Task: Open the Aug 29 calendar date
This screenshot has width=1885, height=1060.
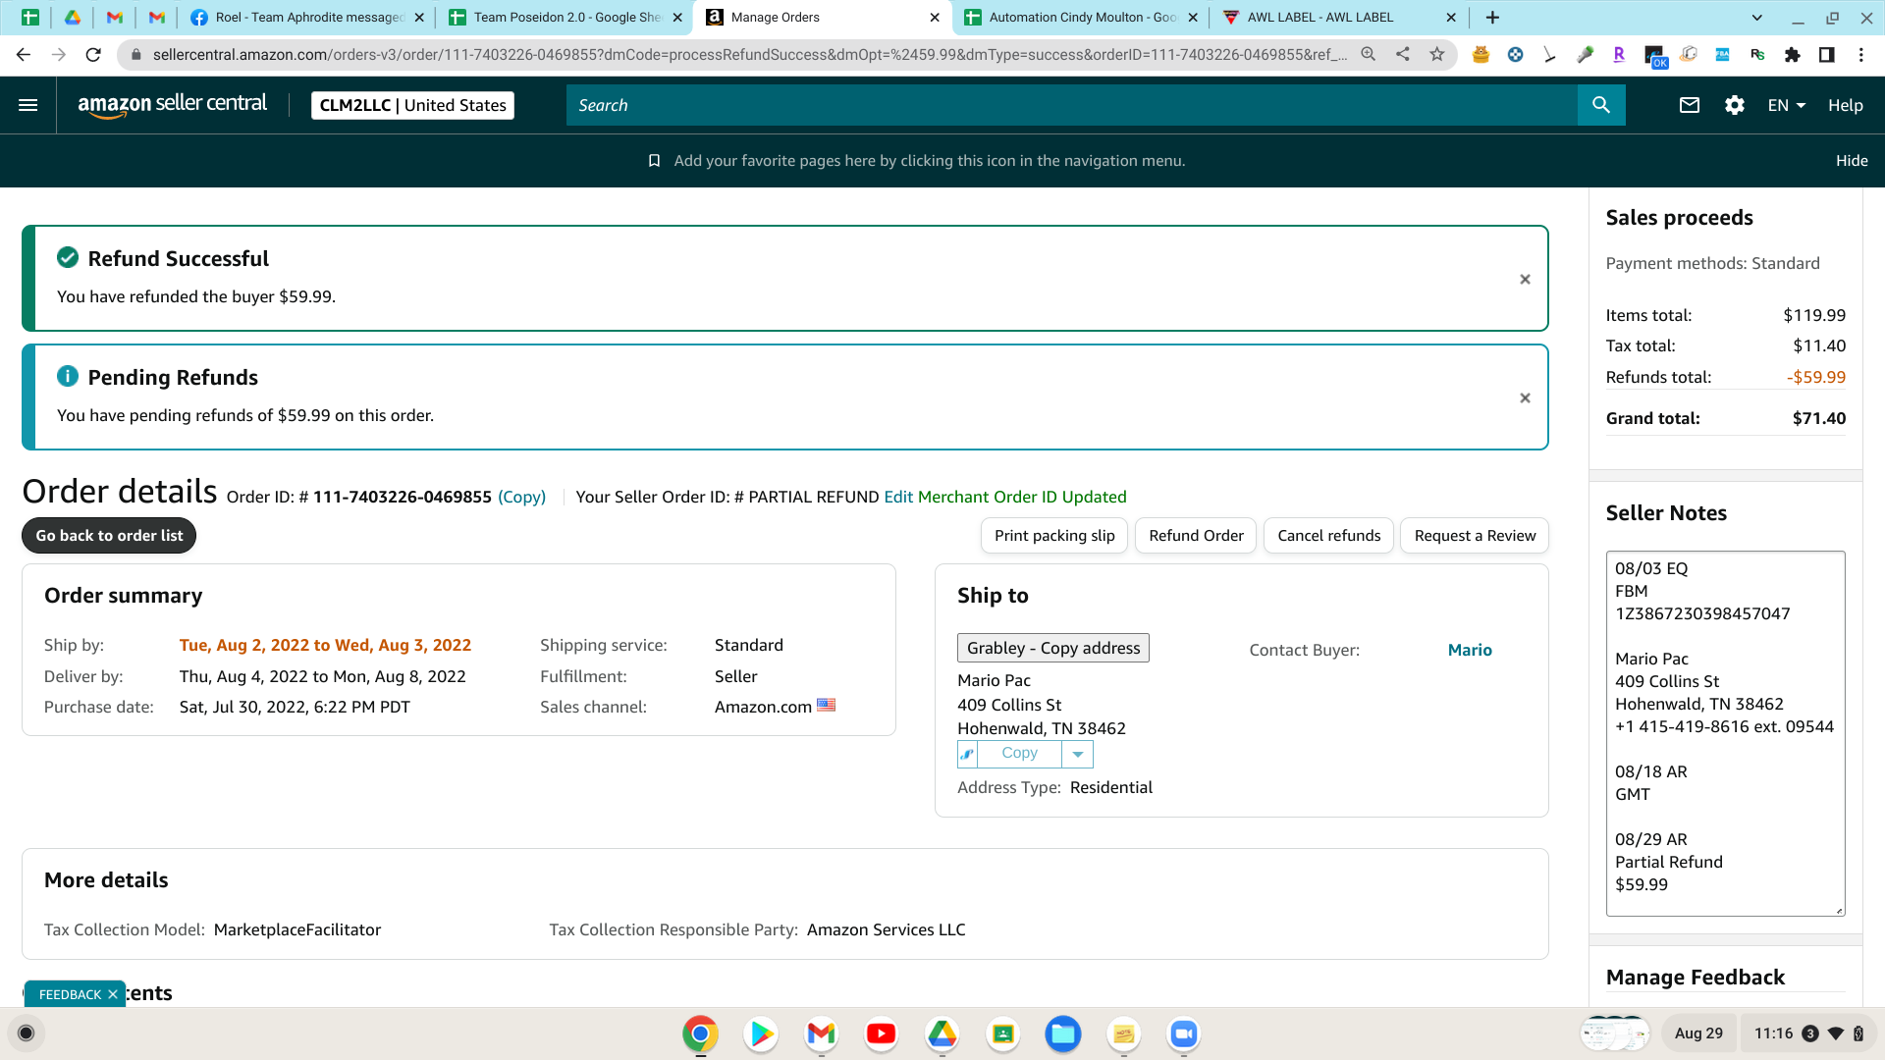Action: pos(1698,1033)
